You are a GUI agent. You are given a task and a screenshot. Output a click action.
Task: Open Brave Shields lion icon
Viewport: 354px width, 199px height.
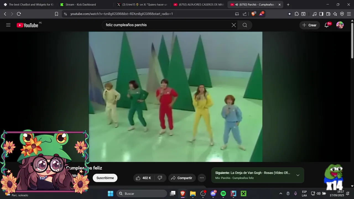click(253, 14)
